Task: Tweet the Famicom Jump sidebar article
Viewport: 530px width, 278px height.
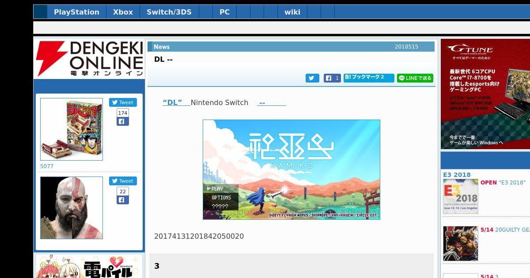Action: pos(123,102)
